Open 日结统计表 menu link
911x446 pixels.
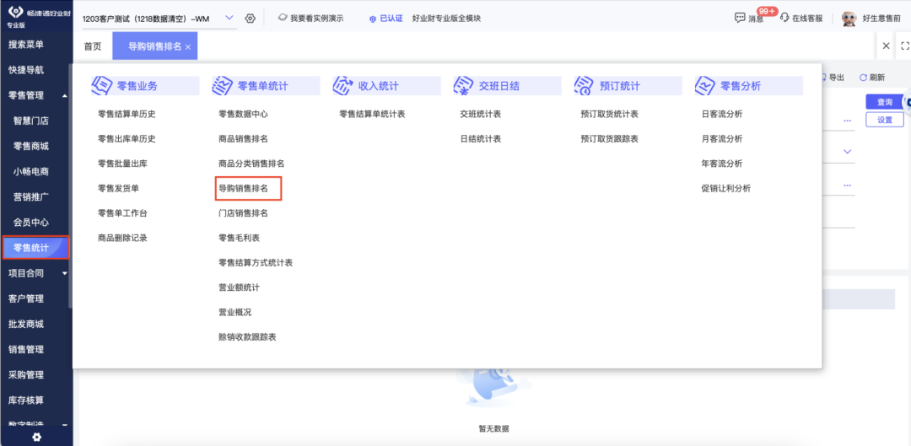pos(481,139)
